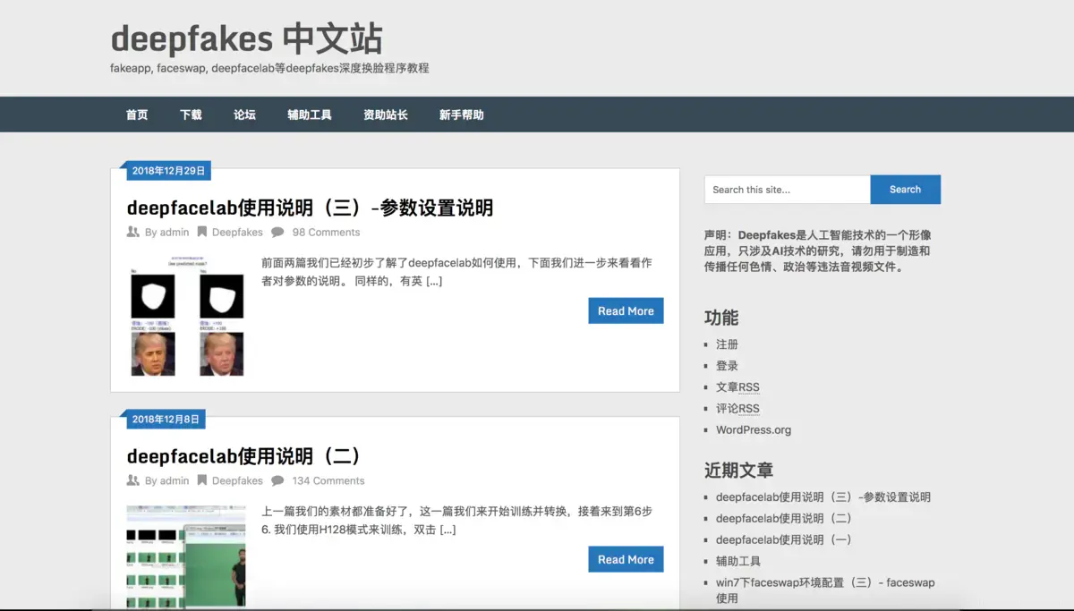Click the author icon beside first post's admin
Image resolution: width=1074 pixels, height=611 pixels.
pos(133,232)
